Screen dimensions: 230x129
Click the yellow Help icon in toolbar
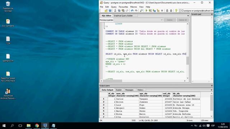176,11
